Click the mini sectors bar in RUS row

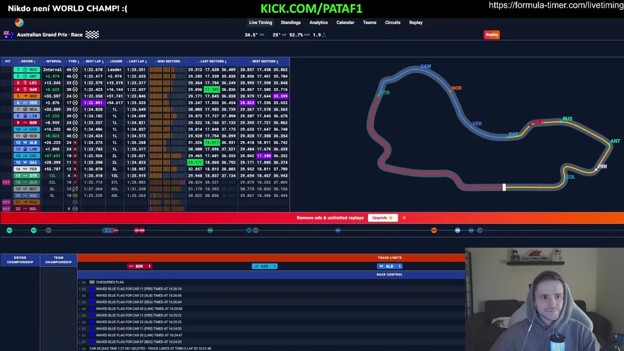pyautogui.click(x=167, y=70)
